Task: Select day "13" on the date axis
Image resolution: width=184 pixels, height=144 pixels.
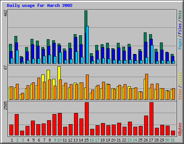Action: point(75,140)
